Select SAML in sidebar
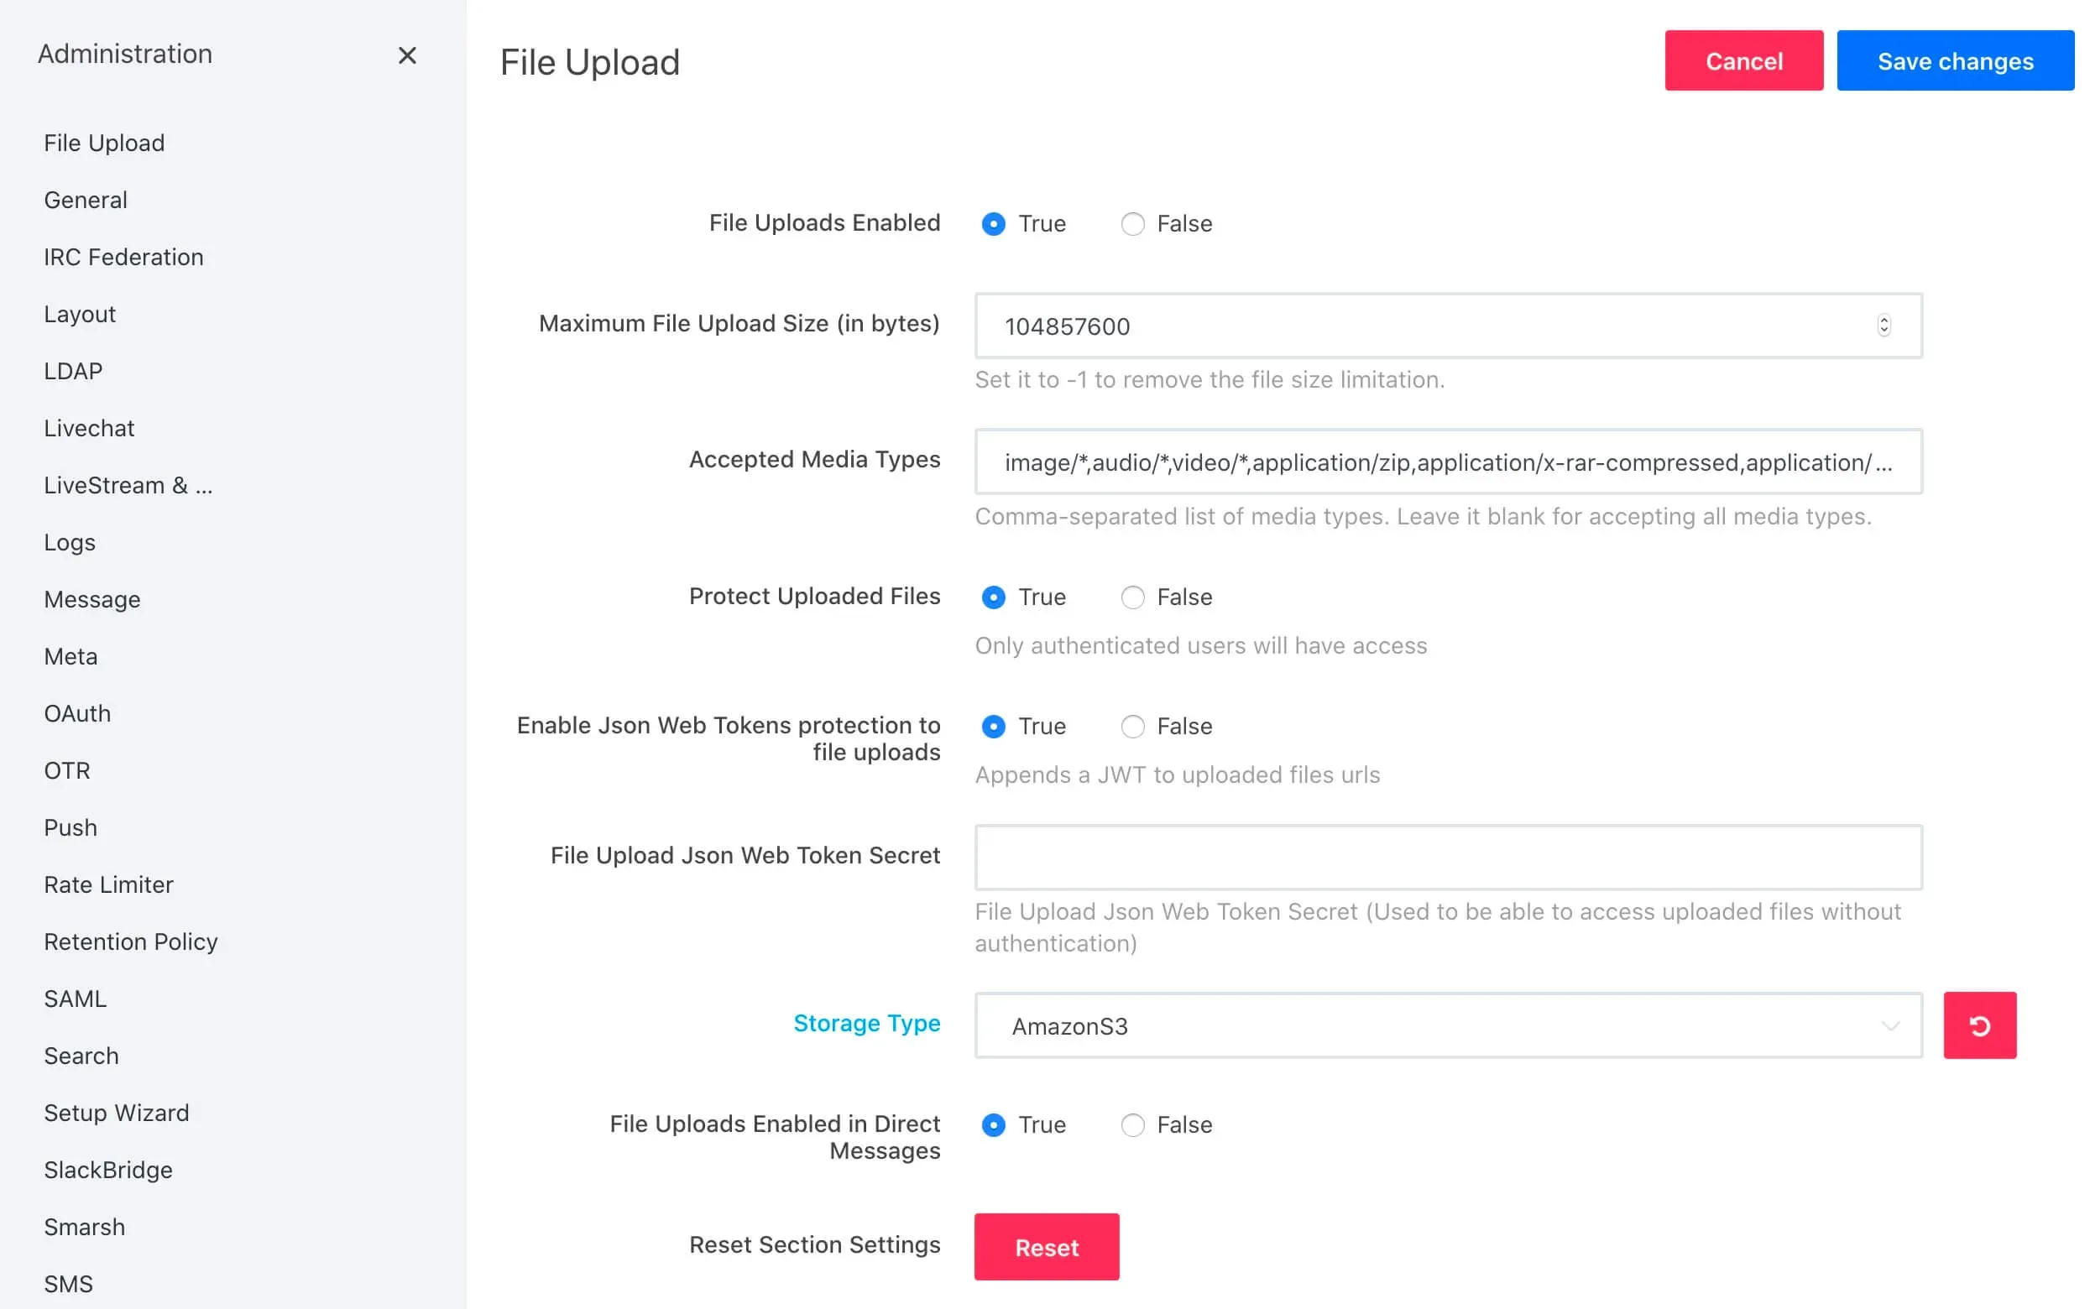This screenshot has height=1309, width=2090. [76, 999]
